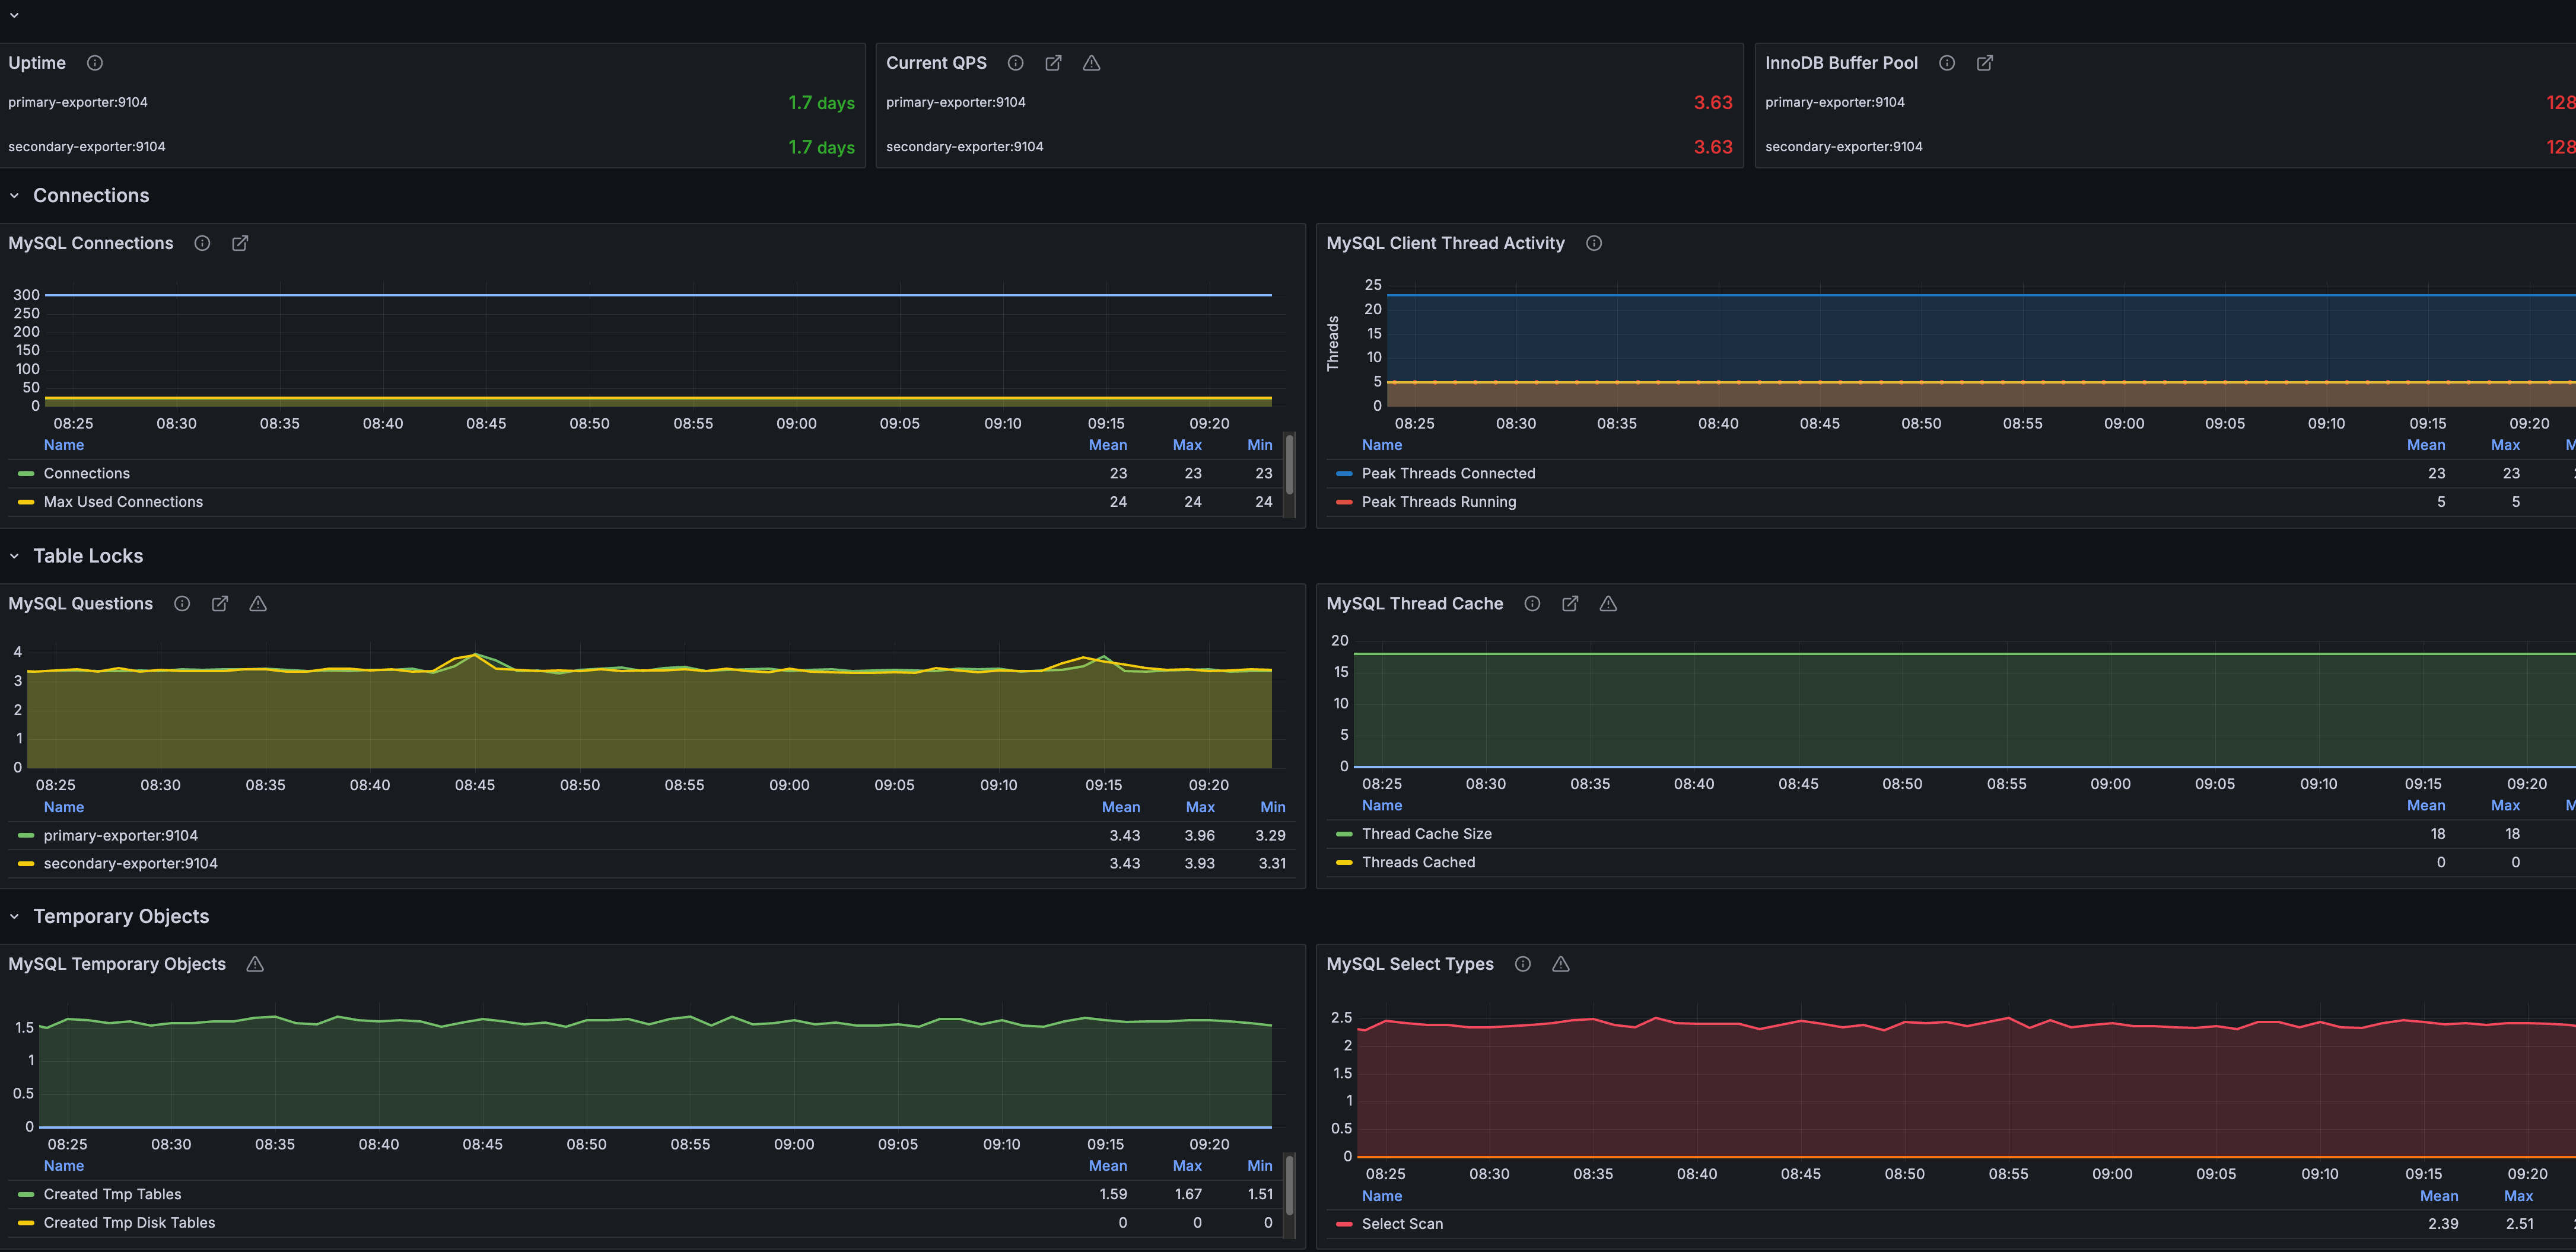Toggle Peak Threads Running series visibility
2576x1252 pixels.
click(1438, 502)
